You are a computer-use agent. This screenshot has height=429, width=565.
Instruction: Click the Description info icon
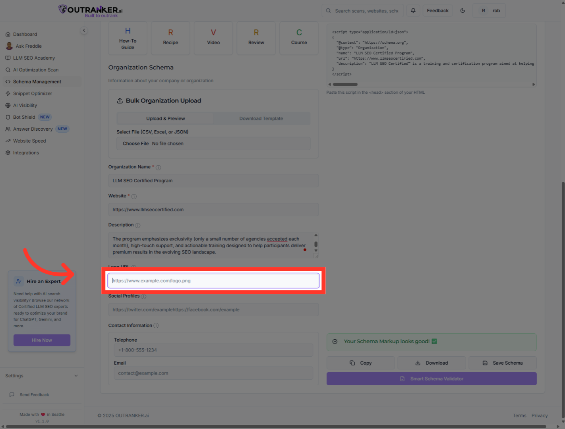pos(137,225)
